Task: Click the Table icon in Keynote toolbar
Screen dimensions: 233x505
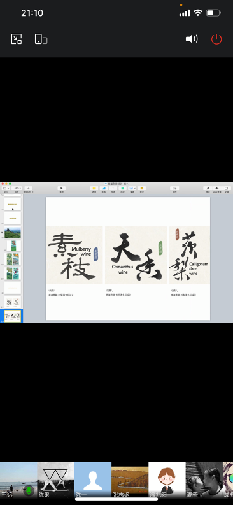Action: point(94,188)
